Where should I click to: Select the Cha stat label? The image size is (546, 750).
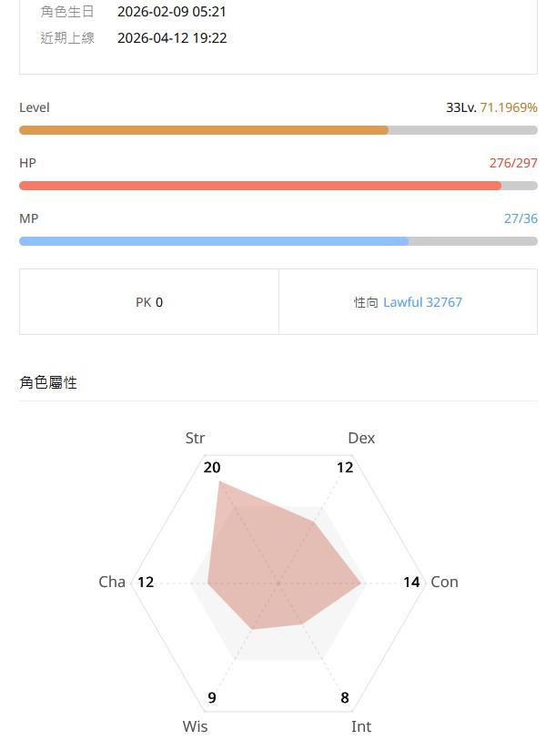[112, 582]
